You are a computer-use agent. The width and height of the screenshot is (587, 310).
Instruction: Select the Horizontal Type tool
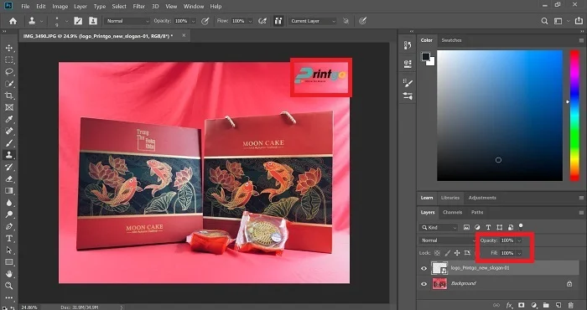(x=9, y=238)
